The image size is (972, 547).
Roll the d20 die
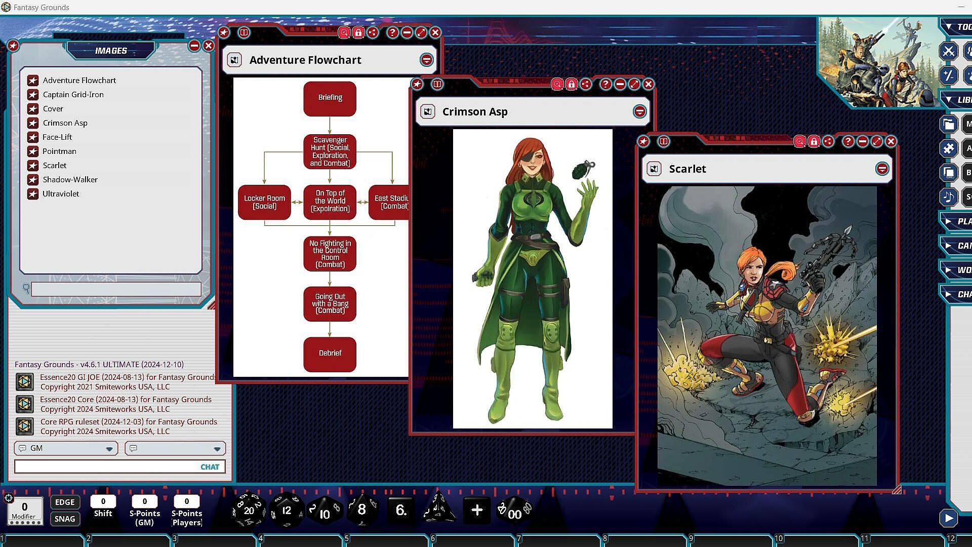click(249, 510)
